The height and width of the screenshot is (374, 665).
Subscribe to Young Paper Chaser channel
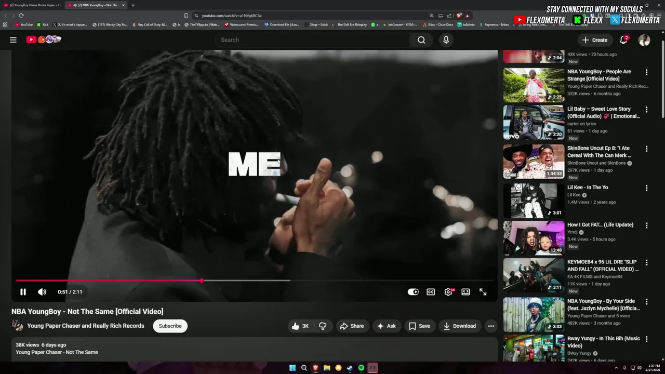(170, 326)
